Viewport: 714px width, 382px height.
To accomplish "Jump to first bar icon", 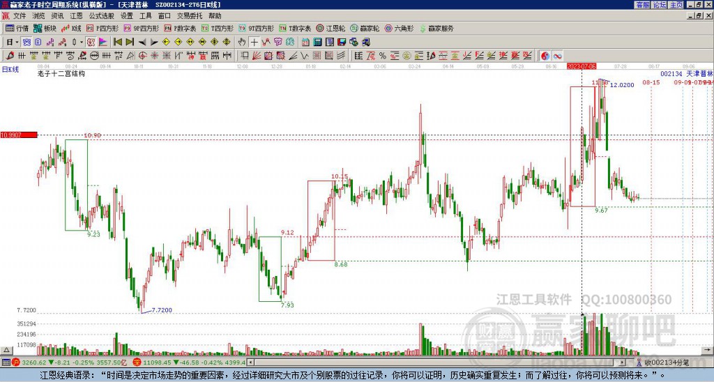I will click(117, 43).
